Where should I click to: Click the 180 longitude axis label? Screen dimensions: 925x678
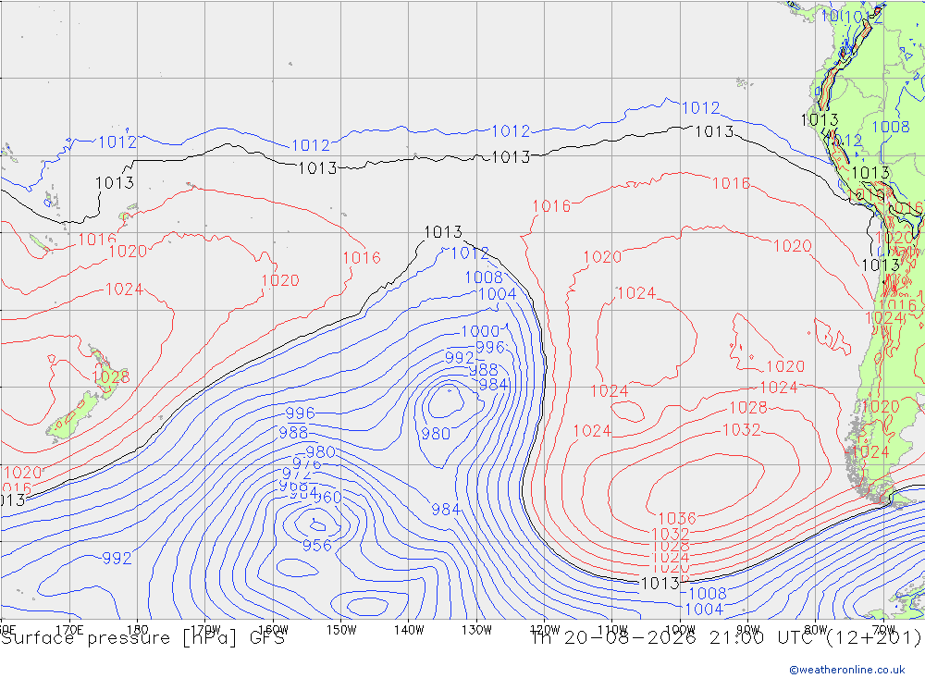pyautogui.click(x=138, y=630)
